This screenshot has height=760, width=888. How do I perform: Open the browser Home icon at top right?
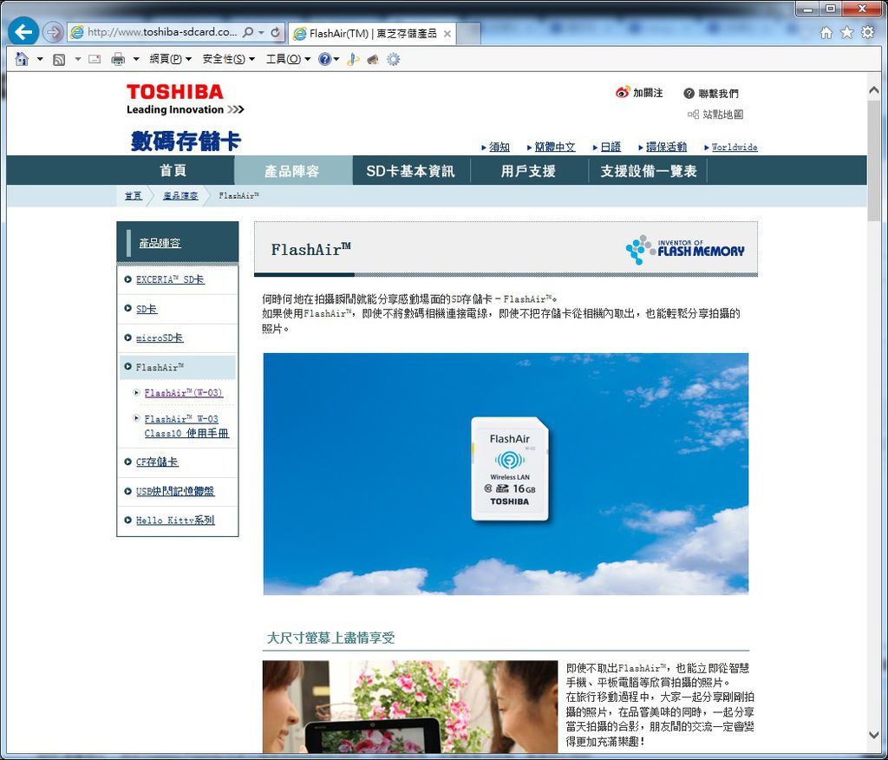tap(826, 32)
